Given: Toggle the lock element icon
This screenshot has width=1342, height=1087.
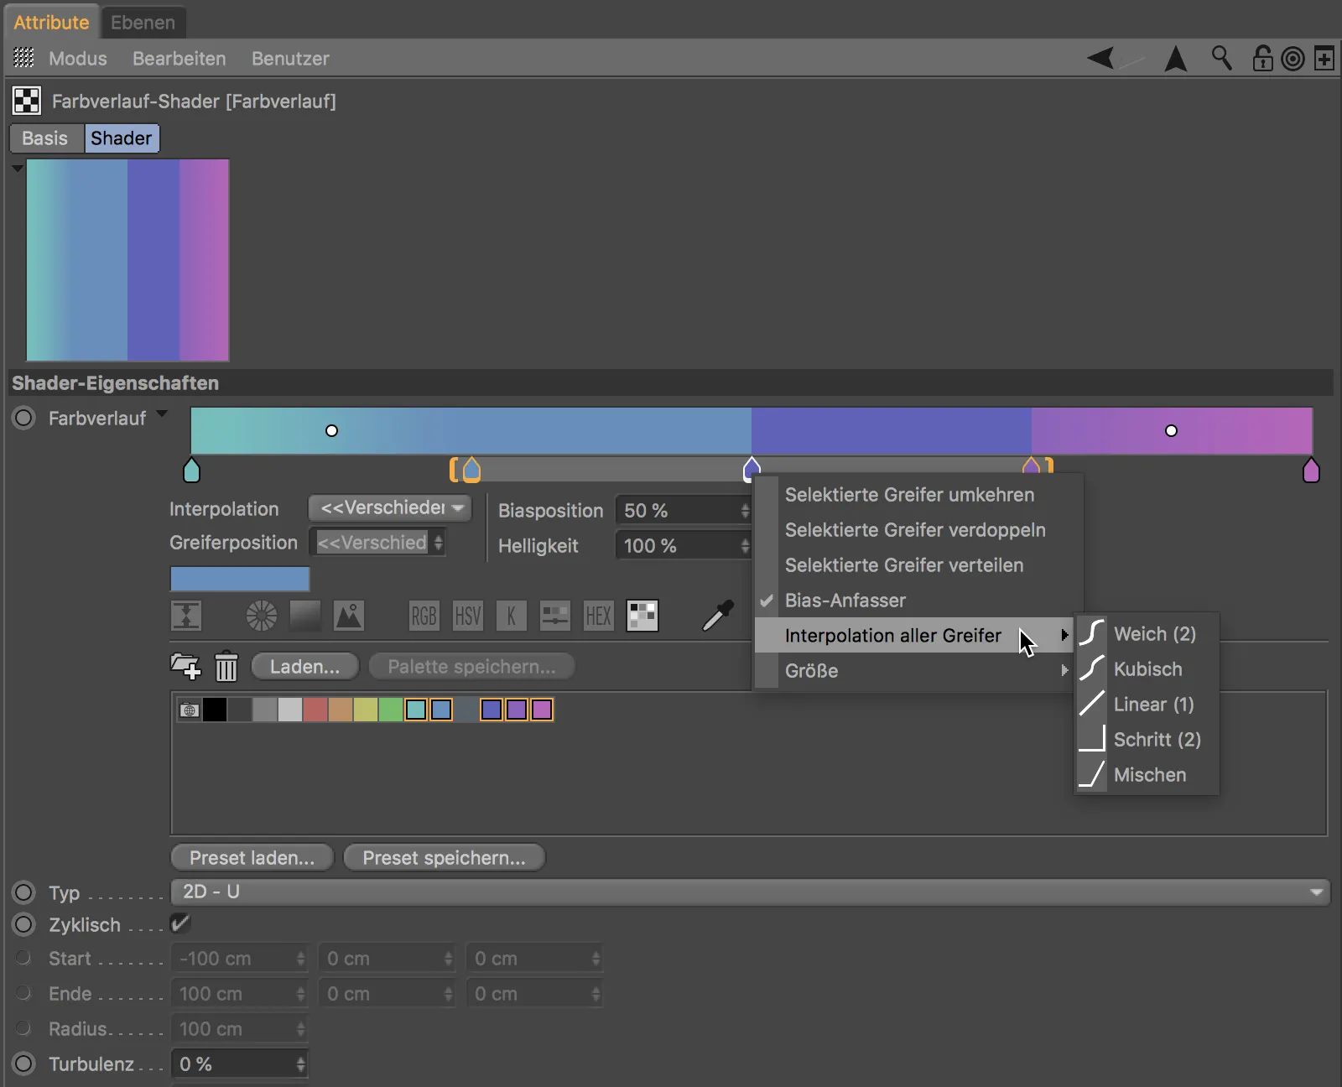Looking at the screenshot, I should coord(1262,58).
